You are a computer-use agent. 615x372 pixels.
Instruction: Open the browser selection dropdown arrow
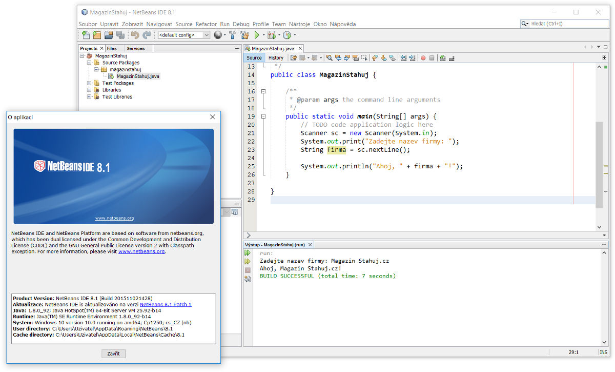(225, 35)
